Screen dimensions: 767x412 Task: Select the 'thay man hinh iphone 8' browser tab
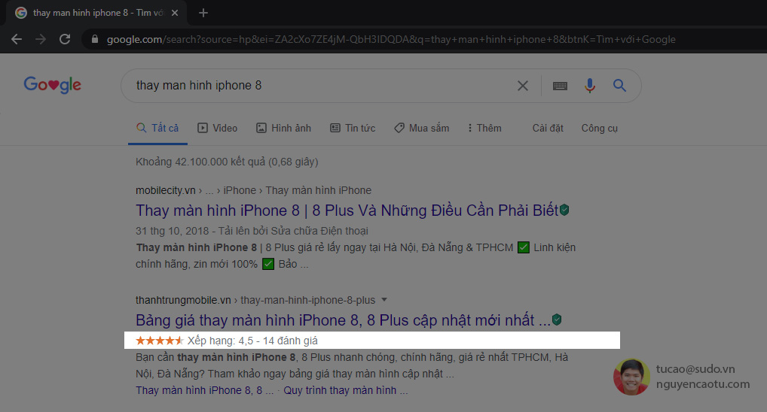click(98, 14)
